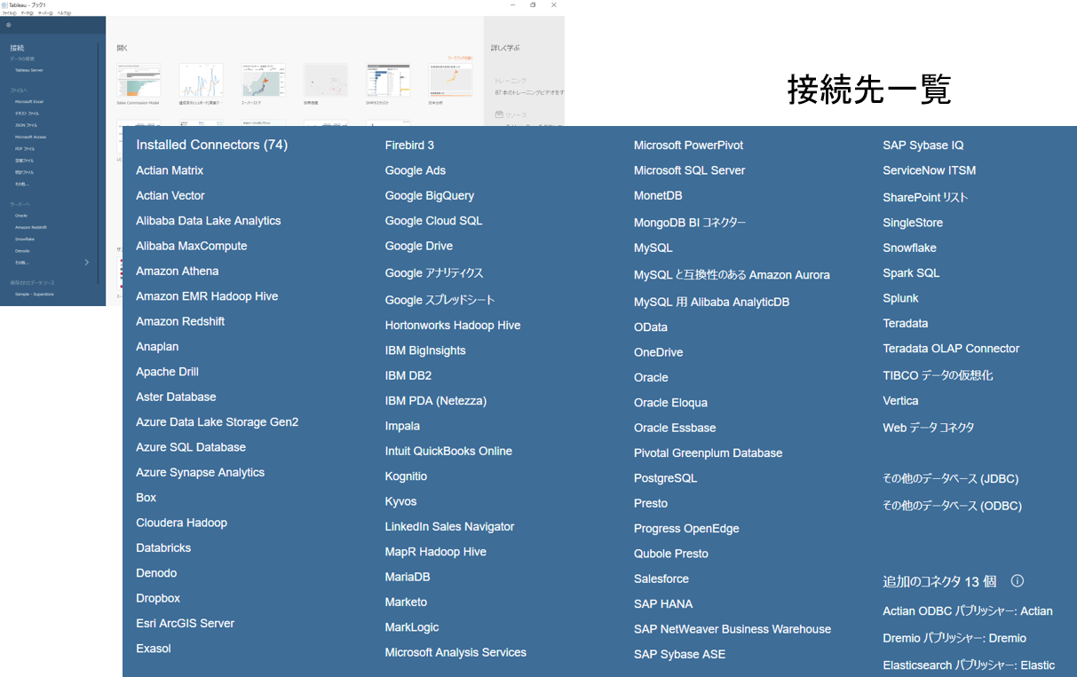Image resolution: width=1077 pixels, height=677 pixels.
Task: Click the Tableau app icon in the title bar
Action: point(4,4)
